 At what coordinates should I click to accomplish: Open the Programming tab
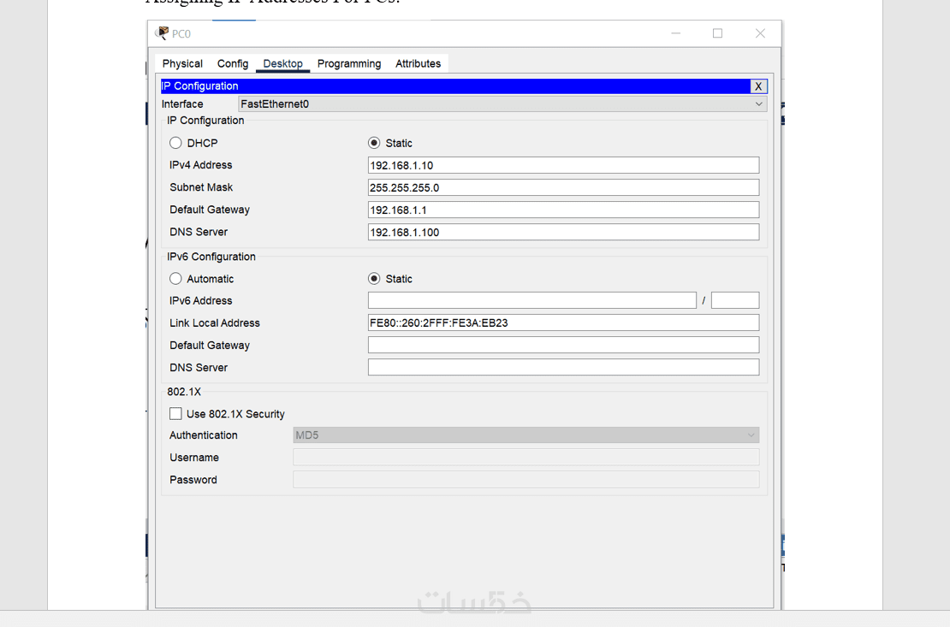point(349,63)
